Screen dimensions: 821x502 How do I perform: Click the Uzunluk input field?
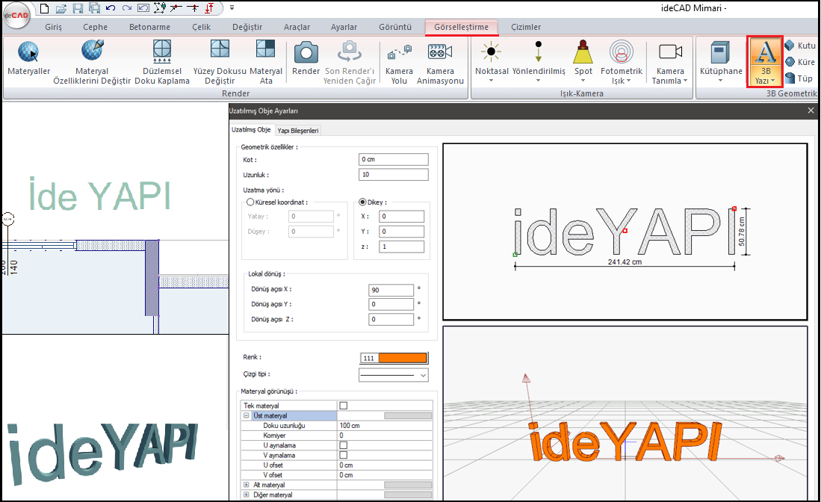click(394, 175)
